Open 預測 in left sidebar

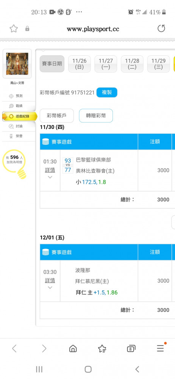[x=19, y=96]
